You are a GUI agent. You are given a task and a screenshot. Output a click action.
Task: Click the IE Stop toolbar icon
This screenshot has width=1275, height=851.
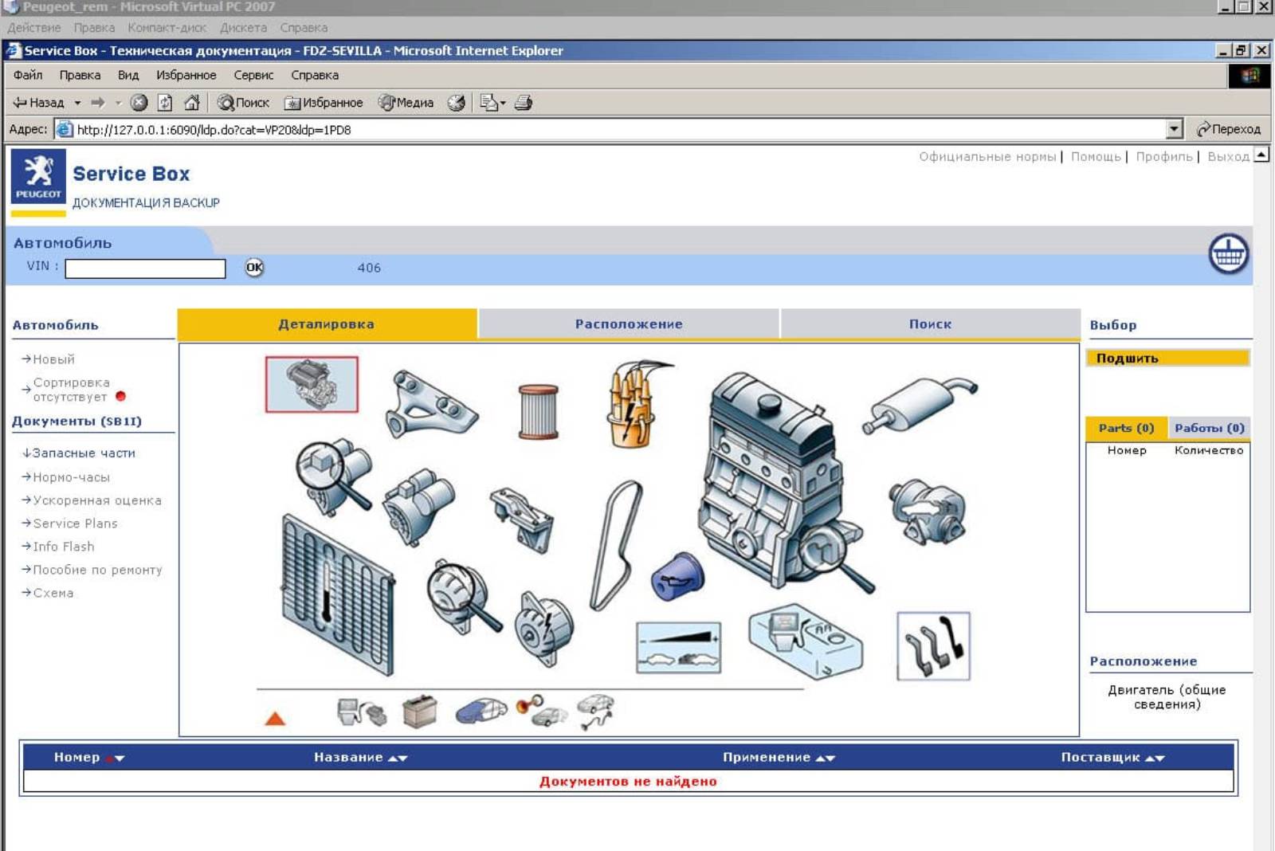(139, 103)
